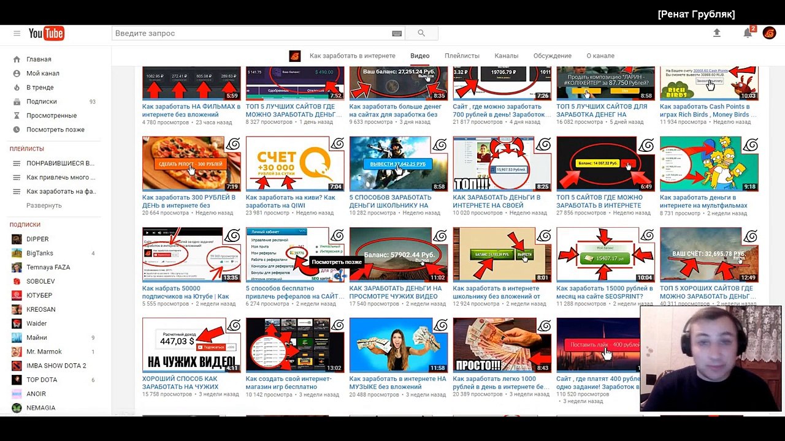
Task: Open the account avatar menu
Action: pos(769,33)
